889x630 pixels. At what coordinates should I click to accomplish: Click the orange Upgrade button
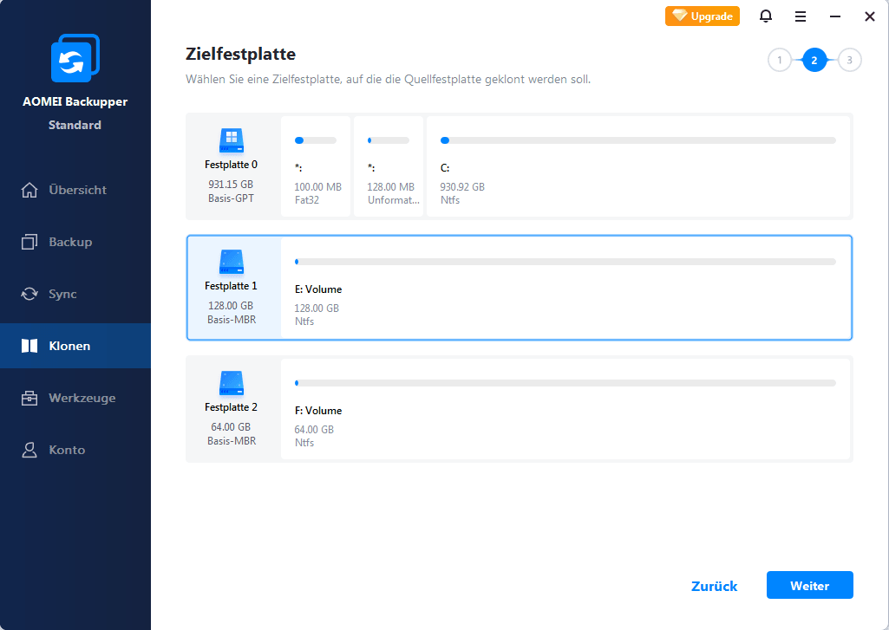pos(703,16)
